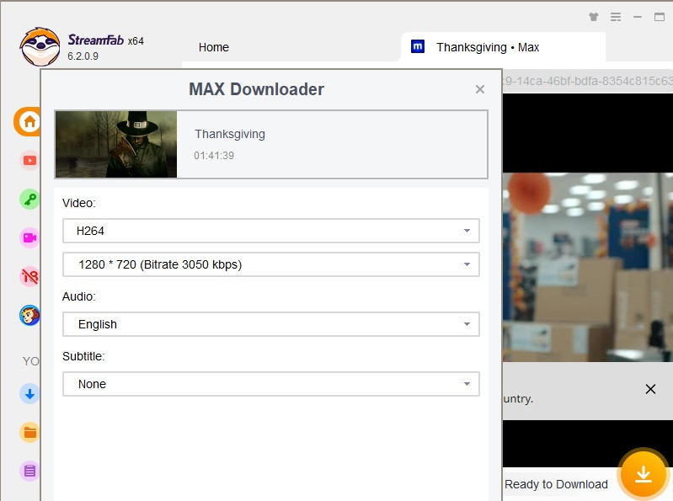Image resolution: width=673 pixels, height=501 pixels.
Task: Click the Thanksgiving movie thumbnail
Action: pos(116,144)
